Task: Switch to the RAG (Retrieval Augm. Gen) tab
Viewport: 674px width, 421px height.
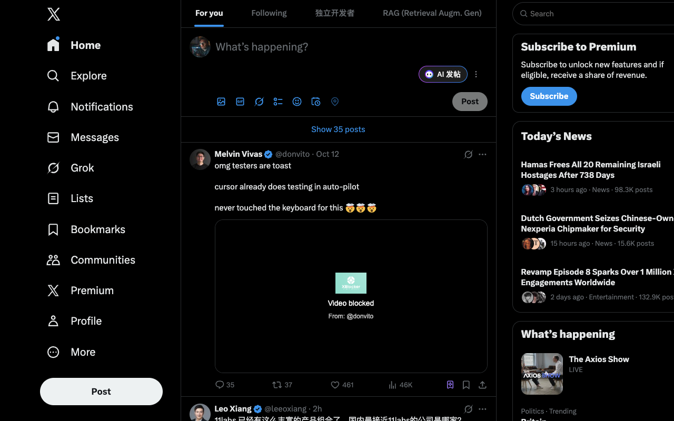Action: [x=432, y=13]
